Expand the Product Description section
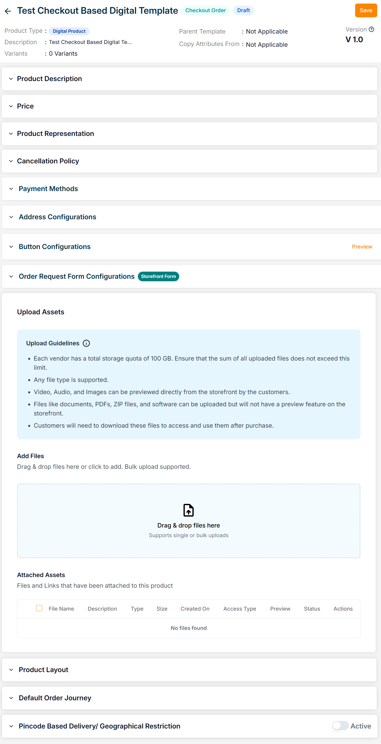This screenshot has height=744, width=381. click(x=49, y=79)
